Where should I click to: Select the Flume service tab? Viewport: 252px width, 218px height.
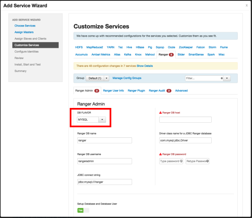pos(224,47)
